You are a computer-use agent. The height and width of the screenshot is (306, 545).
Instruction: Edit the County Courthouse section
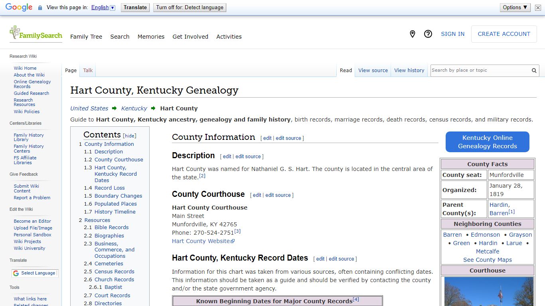[x=257, y=195]
